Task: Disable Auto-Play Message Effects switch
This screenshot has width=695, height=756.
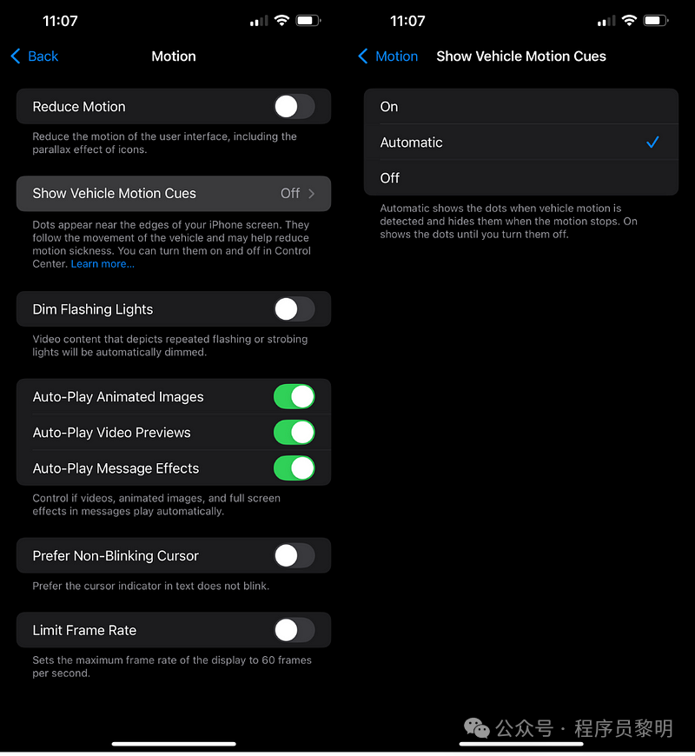Action: click(x=294, y=468)
